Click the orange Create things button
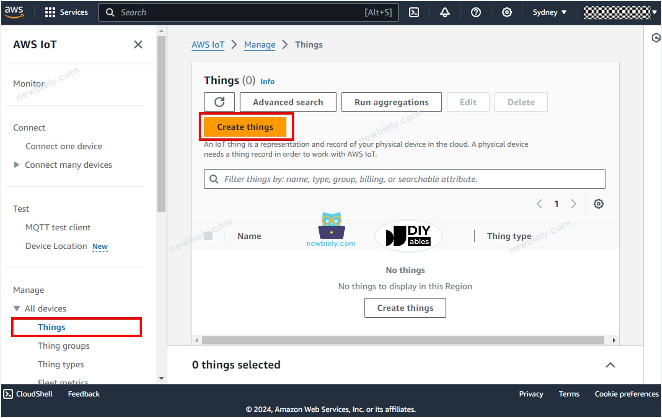The image size is (662, 418). coord(245,127)
